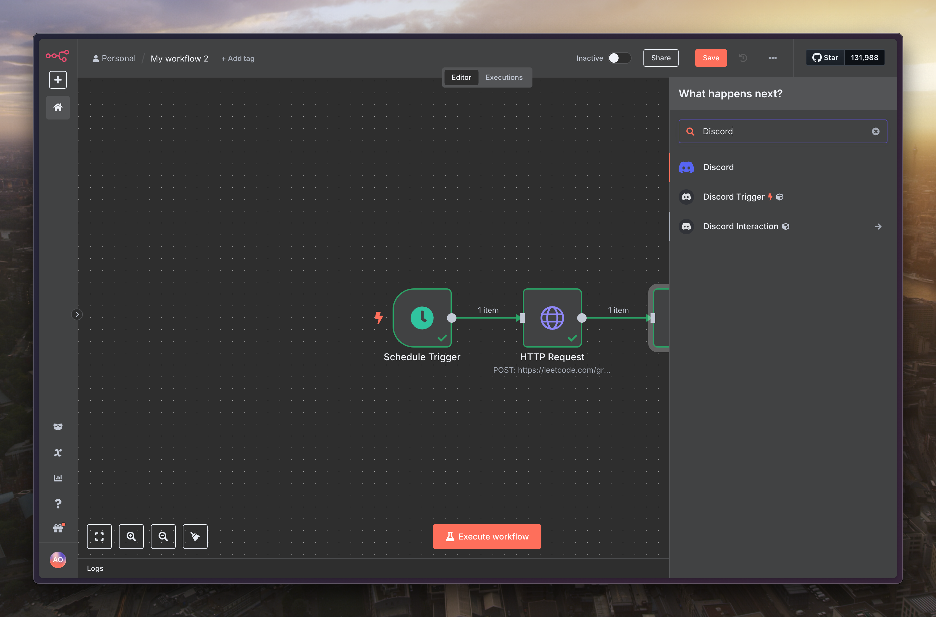
Task: Click the tidy up workflow broom icon
Action: click(195, 536)
